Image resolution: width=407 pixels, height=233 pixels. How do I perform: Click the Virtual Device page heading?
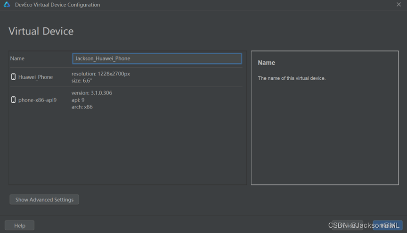click(x=41, y=31)
